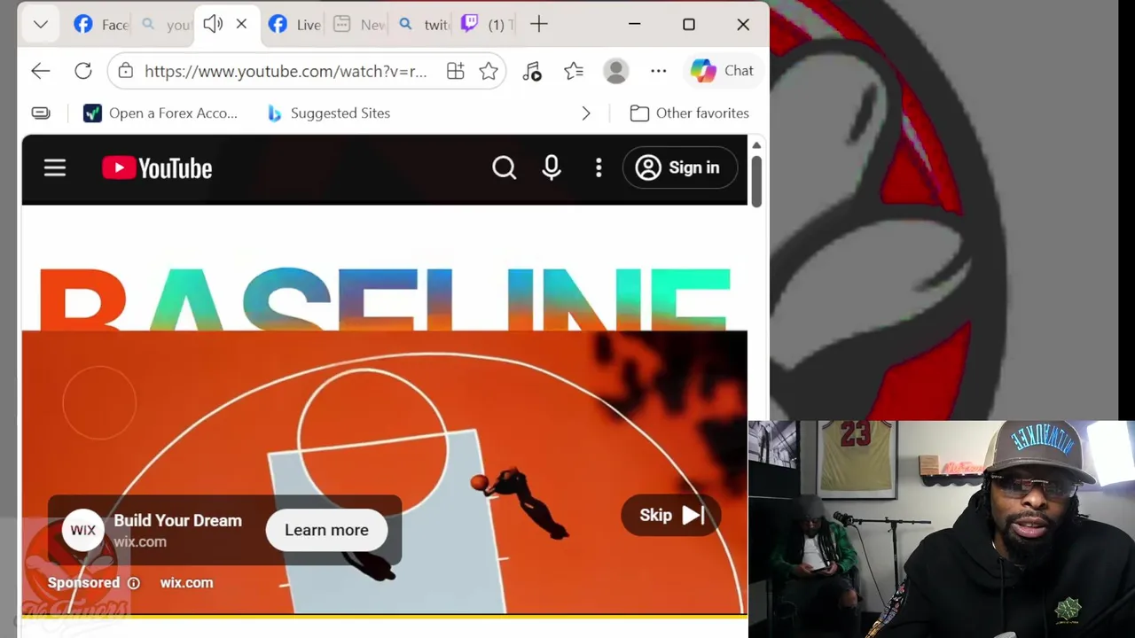Open YouTube search

[505, 168]
